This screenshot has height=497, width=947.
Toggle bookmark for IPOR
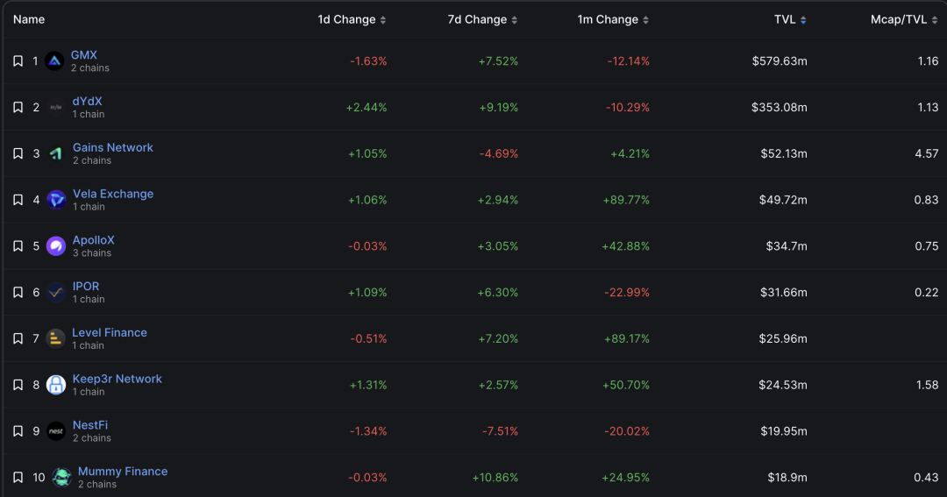coord(18,292)
